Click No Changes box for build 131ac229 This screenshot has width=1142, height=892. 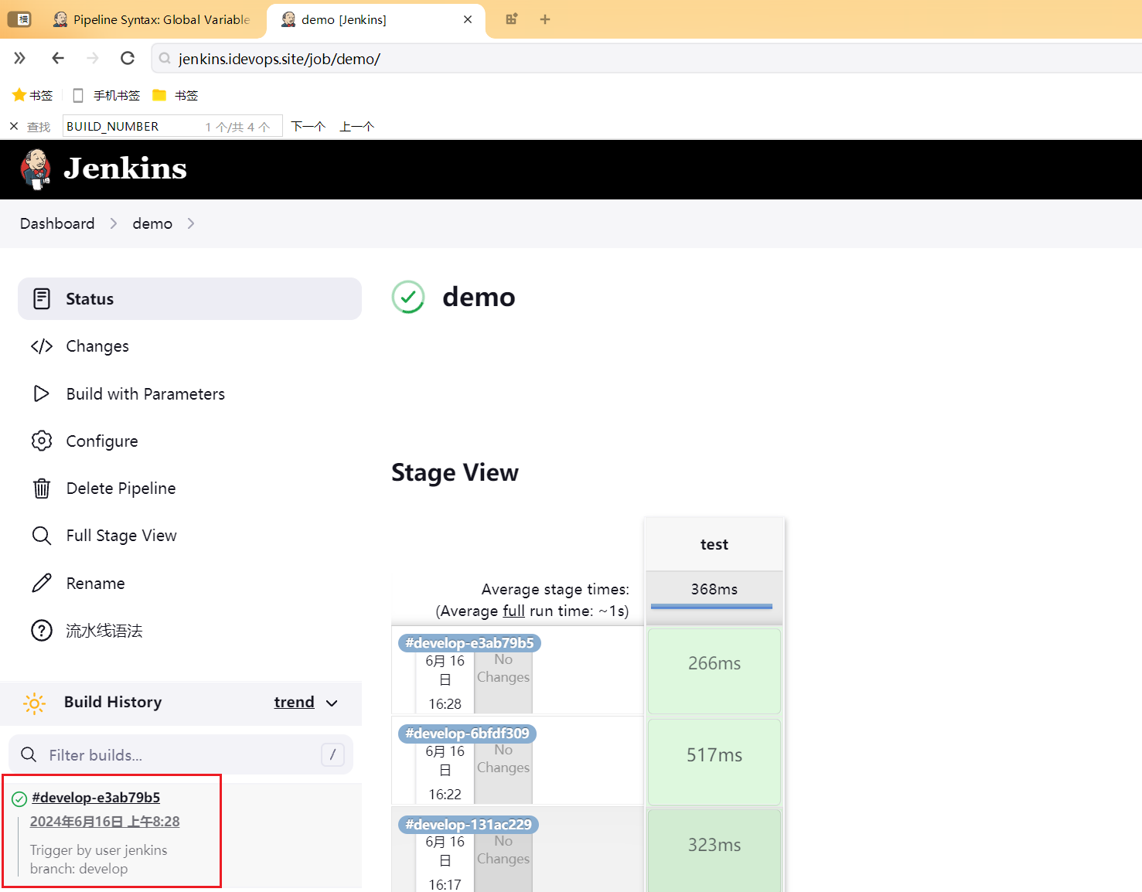click(x=503, y=862)
